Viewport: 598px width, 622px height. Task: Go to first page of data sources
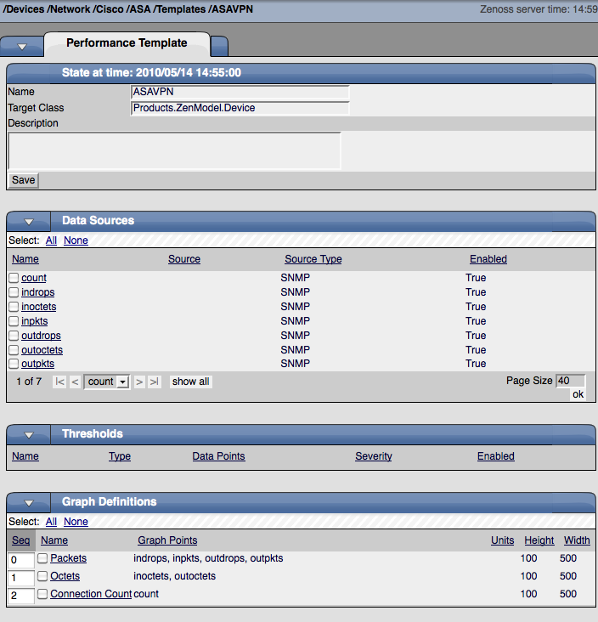59,382
